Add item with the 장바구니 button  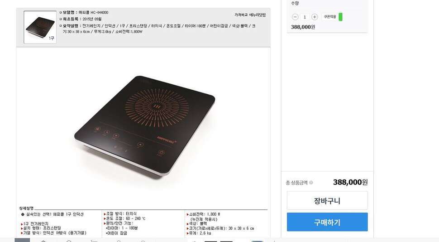click(x=327, y=200)
